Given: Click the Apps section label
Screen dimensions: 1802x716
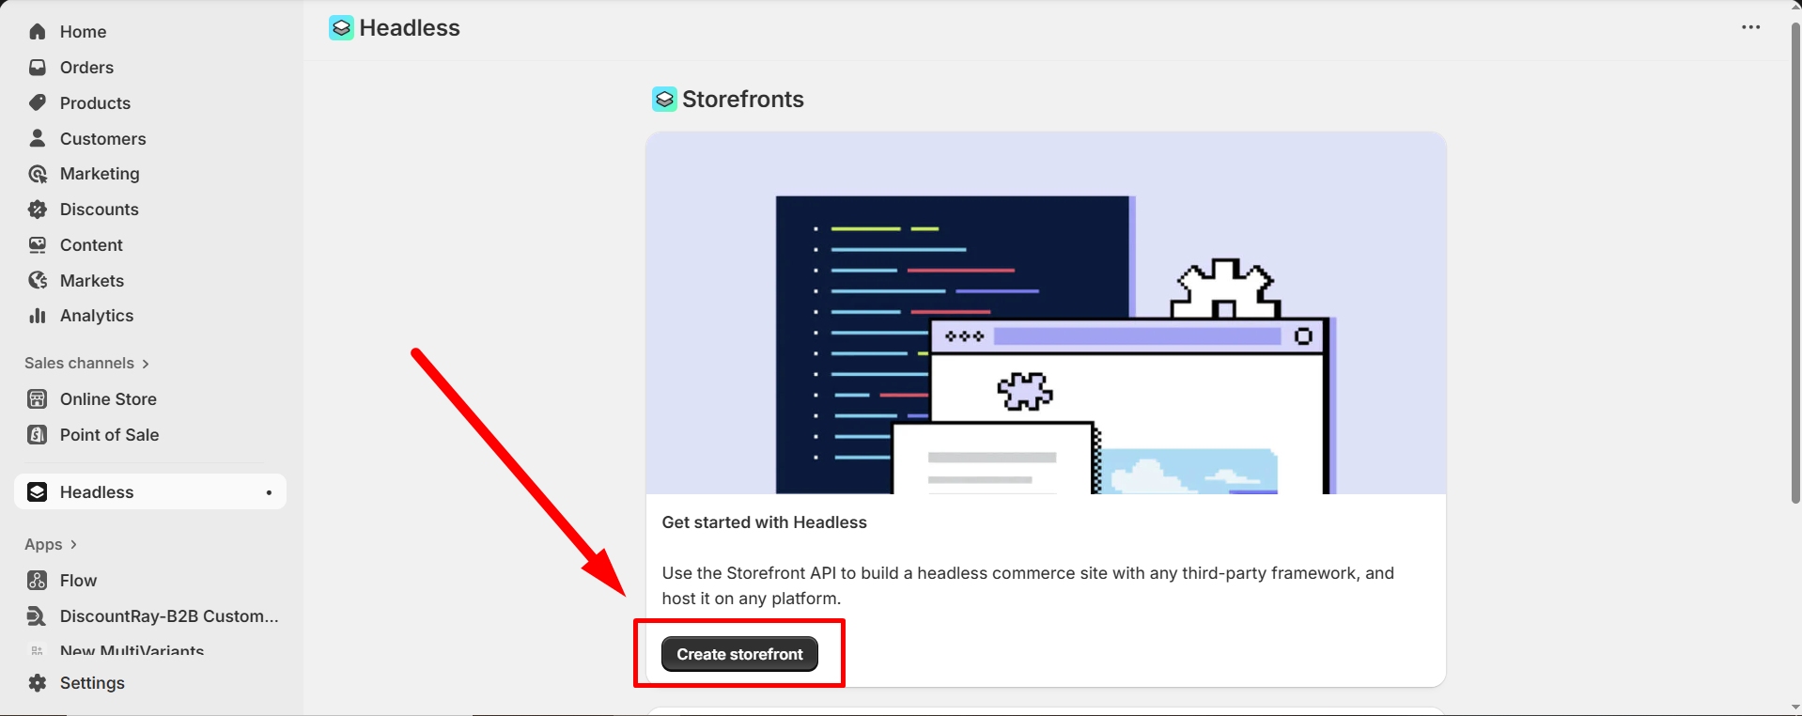Looking at the screenshot, I should coord(43,545).
